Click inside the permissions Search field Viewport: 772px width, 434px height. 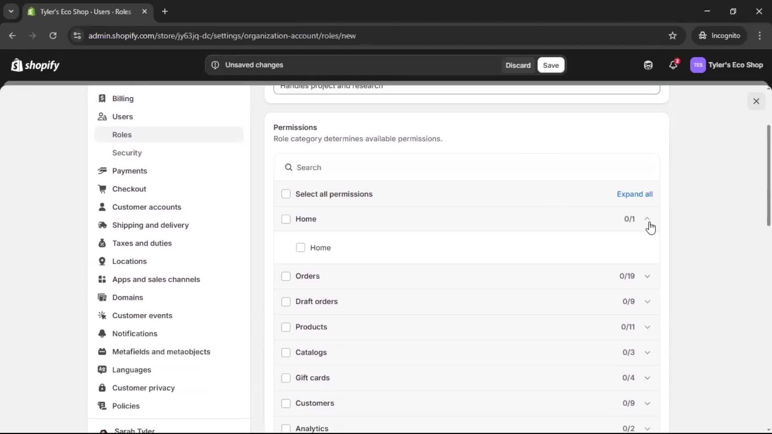click(402, 167)
